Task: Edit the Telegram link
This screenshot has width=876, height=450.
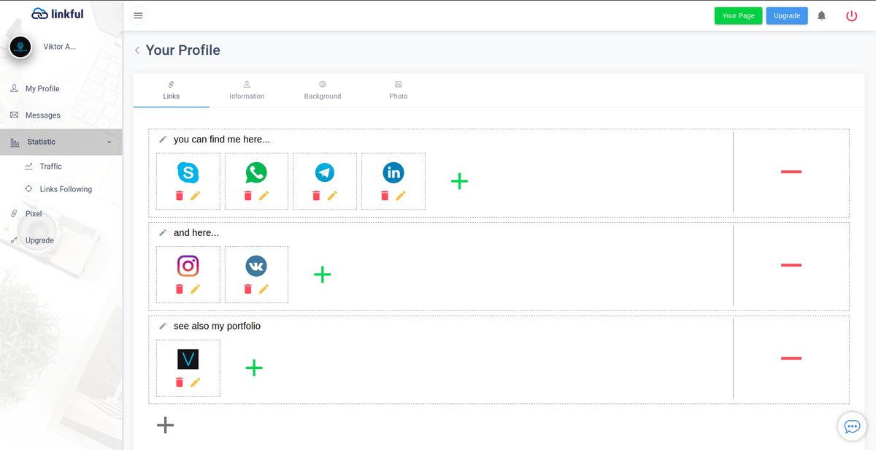Action: [332, 196]
